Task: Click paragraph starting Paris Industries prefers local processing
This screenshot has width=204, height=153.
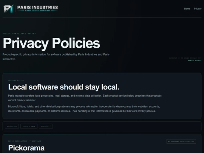Action: [85, 98]
